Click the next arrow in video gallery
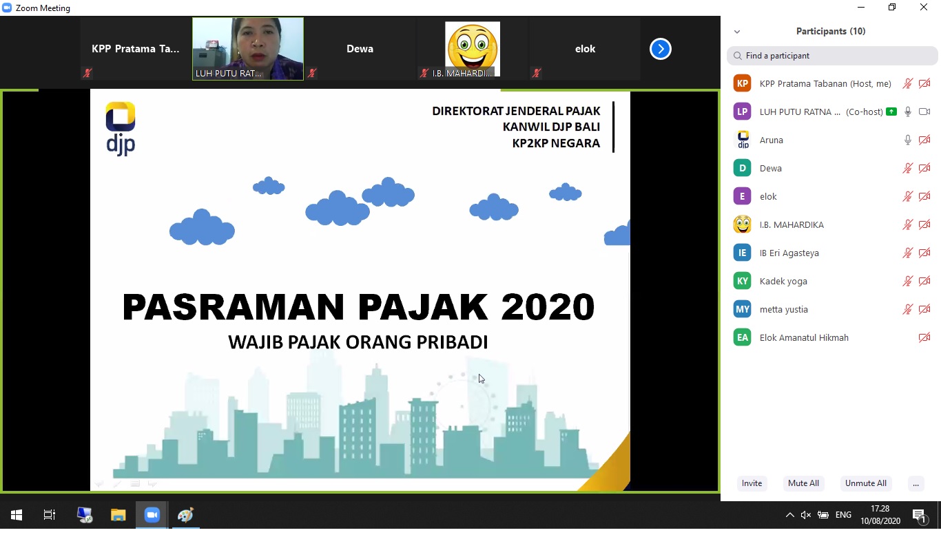This screenshot has width=941, height=537. click(x=660, y=49)
